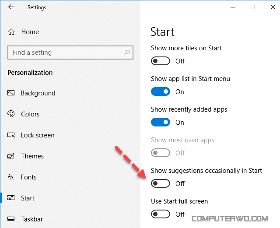
Task: Click the Lock screen monitor icon
Action: click(x=11, y=135)
